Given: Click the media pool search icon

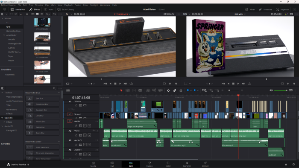Looking at the screenshot, I should [x=47, y=14].
